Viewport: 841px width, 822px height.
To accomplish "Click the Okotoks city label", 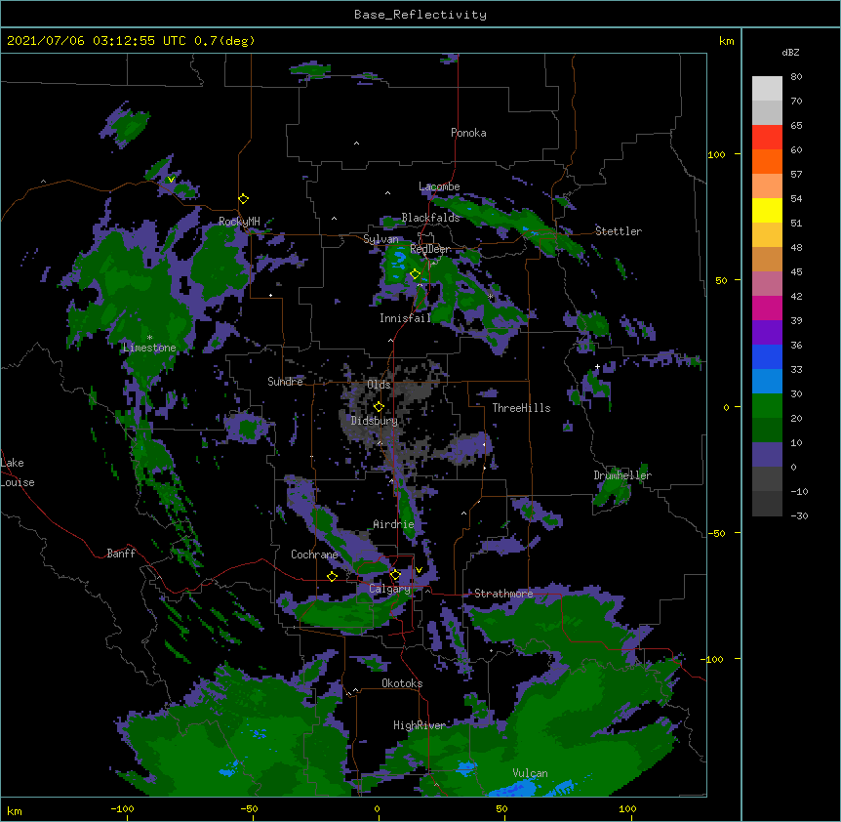I will [x=402, y=683].
